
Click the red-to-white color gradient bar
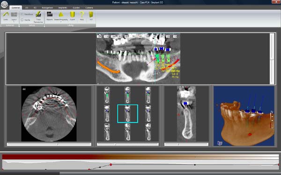coord(140,157)
